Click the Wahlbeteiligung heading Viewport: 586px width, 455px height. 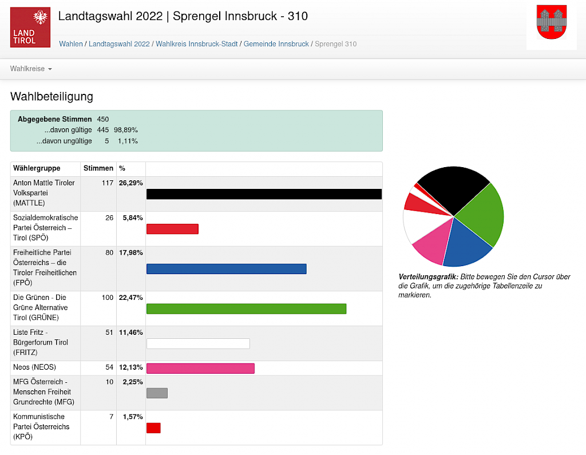52,97
